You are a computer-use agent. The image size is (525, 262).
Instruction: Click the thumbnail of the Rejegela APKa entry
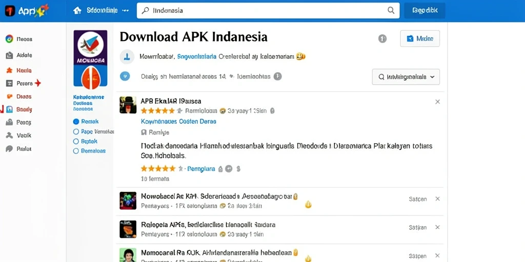tap(128, 229)
